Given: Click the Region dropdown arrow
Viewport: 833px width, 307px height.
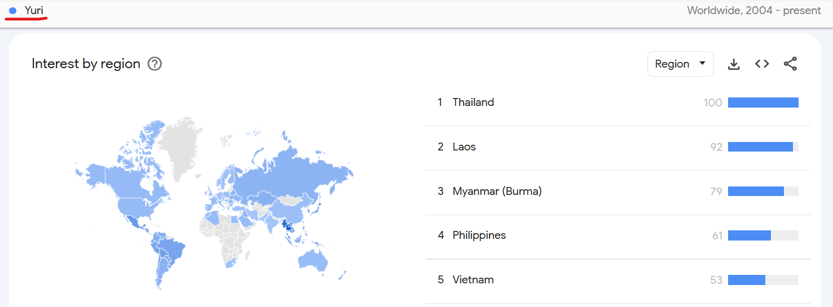Looking at the screenshot, I should pyautogui.click(x=702, y=63).
